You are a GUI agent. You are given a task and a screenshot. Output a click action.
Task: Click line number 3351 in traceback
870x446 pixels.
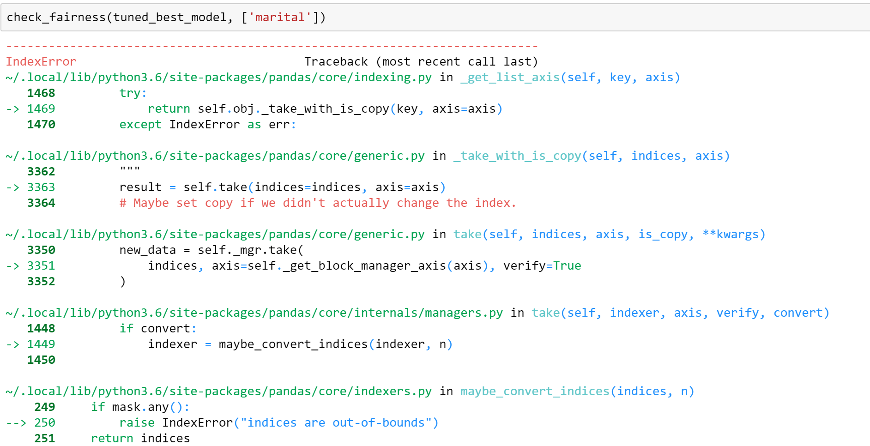pyautogui.click(x=41, y=266)
